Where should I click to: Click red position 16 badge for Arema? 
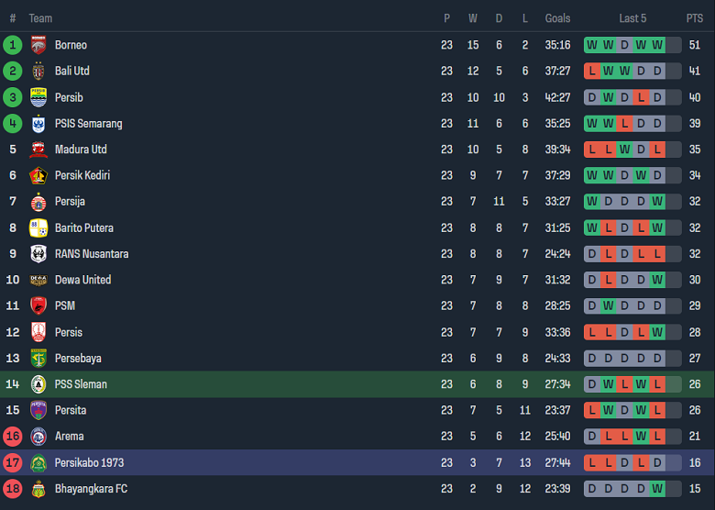13,437
